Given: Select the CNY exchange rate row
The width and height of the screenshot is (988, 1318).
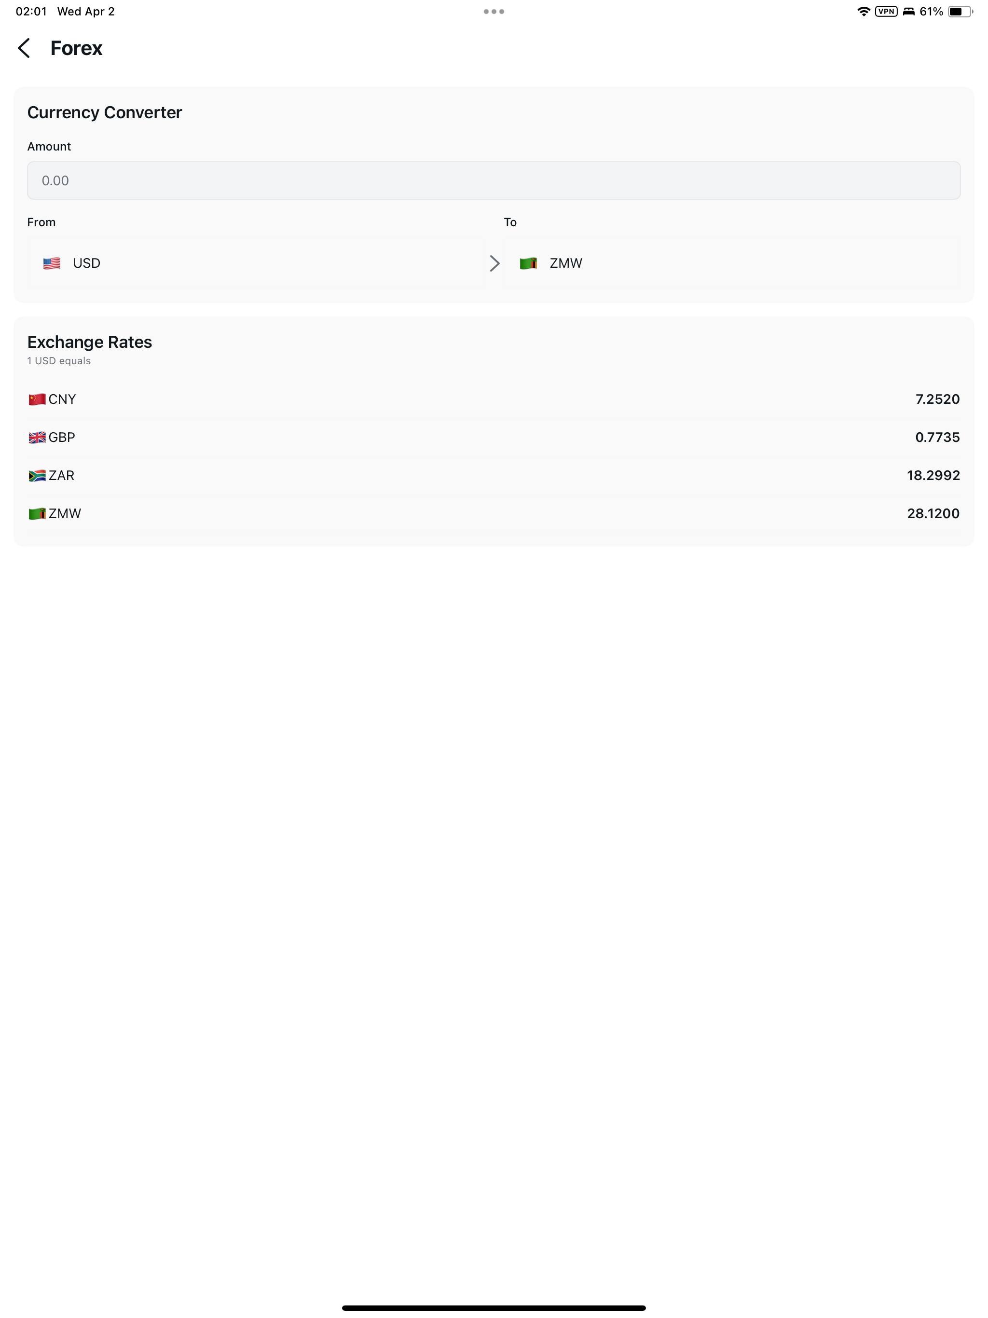Looking at the screenshot, I should click(x=494, y=399).
